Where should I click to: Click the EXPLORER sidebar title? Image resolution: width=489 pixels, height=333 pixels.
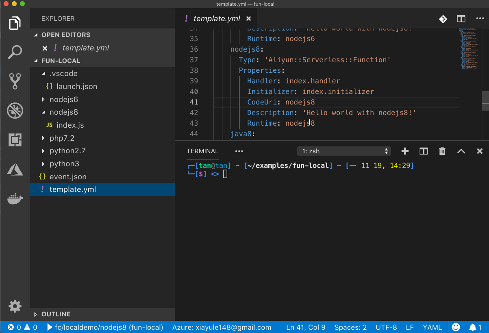point(58,19)
